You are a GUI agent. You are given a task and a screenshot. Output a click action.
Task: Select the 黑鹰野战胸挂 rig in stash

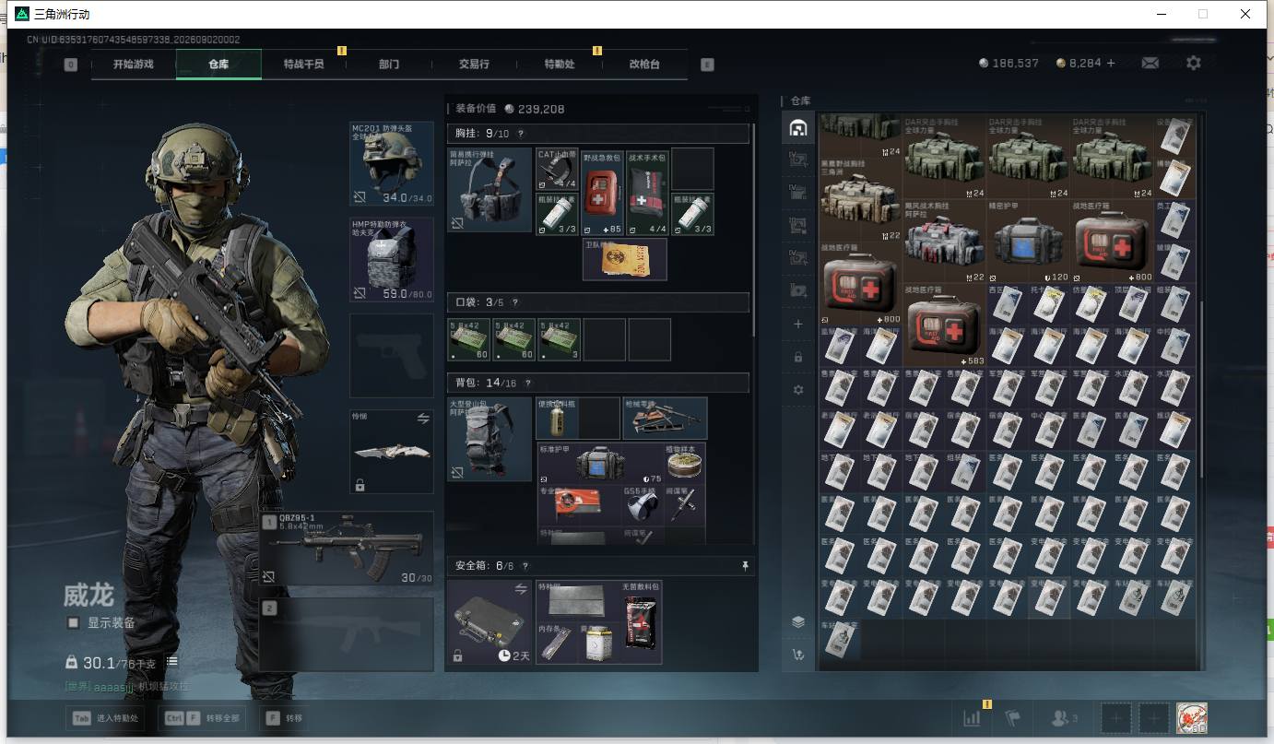[861, 200]
